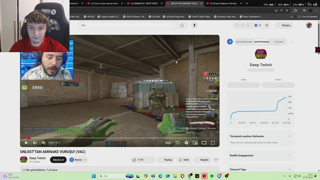Open the browser zoom magnifier icon
Image resolution: width=320 pixels, height=180 pixels.
pyautogui.click(x=281, y=10)
